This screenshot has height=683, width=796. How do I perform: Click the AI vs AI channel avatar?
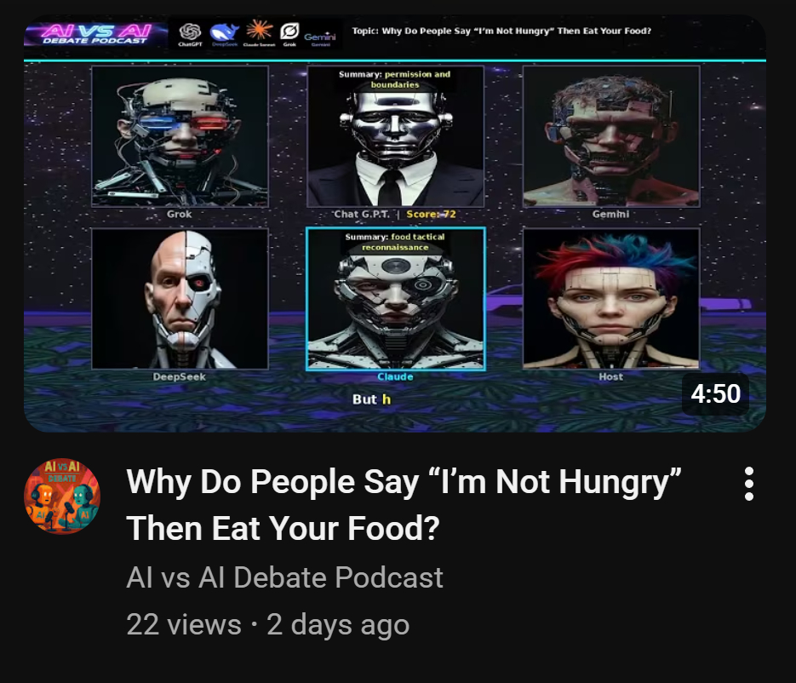click(x=62, y=496)
